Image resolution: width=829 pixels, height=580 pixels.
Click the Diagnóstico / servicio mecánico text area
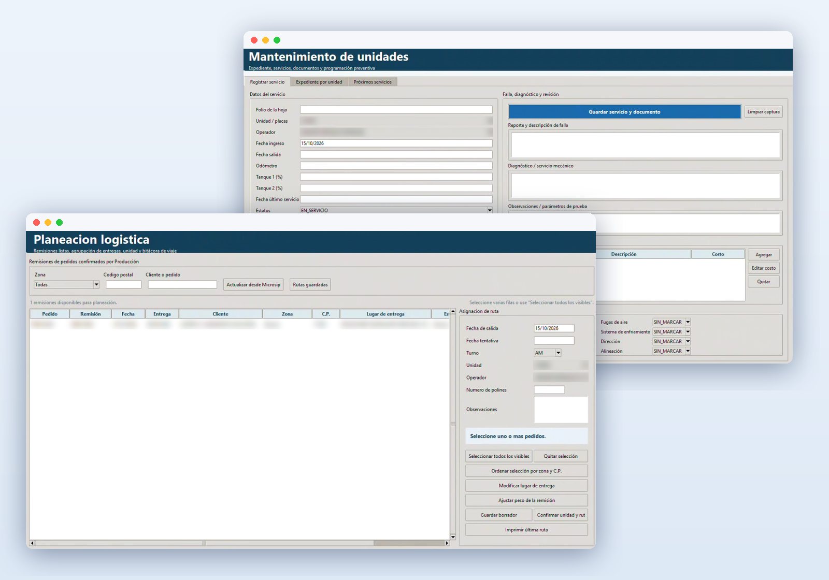[x=646, y=185]
